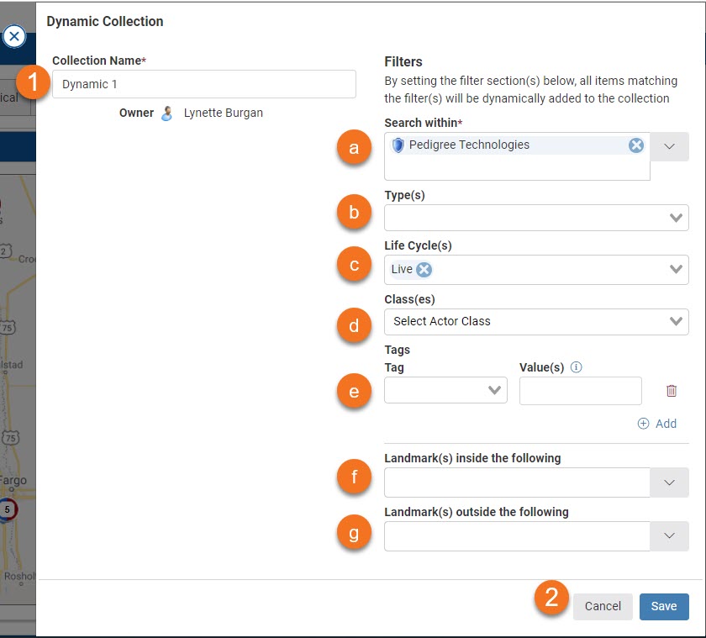Open Landmark(s) inside the following dropdown

(x=671, y=482)
